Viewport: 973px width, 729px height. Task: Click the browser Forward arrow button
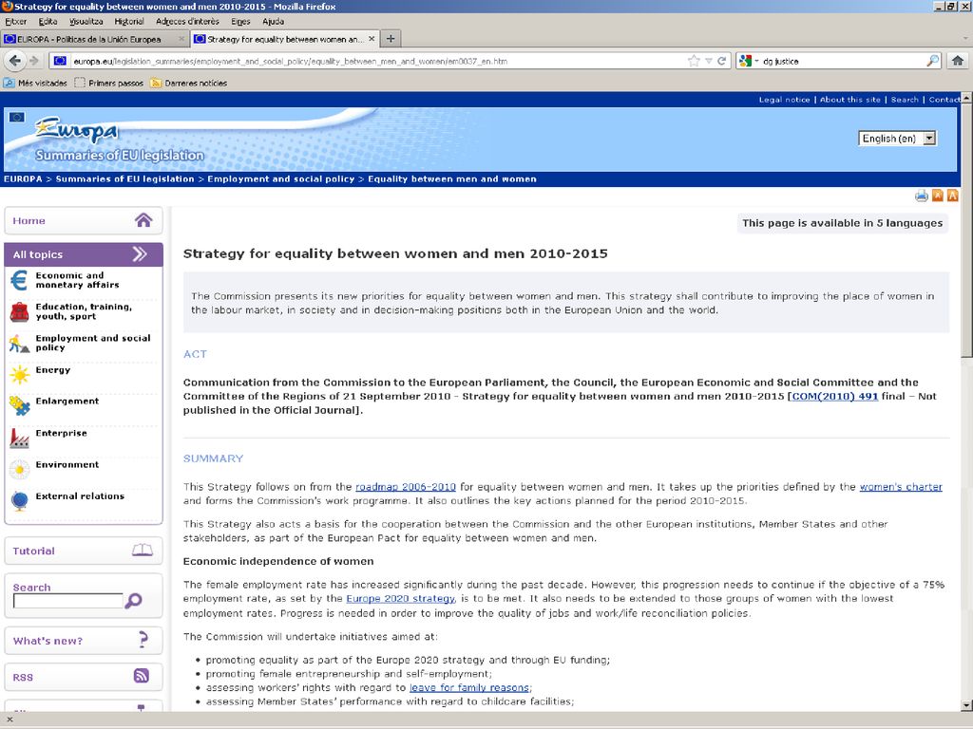(34, 61)
